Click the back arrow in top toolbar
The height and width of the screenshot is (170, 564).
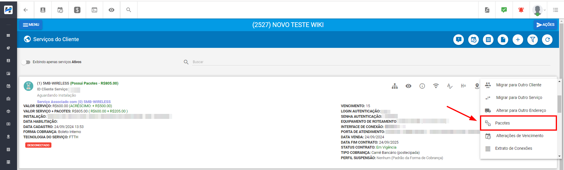[26, 10]
